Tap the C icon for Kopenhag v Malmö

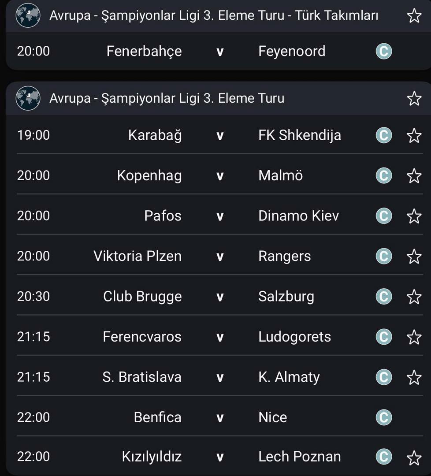coord(384,175)
